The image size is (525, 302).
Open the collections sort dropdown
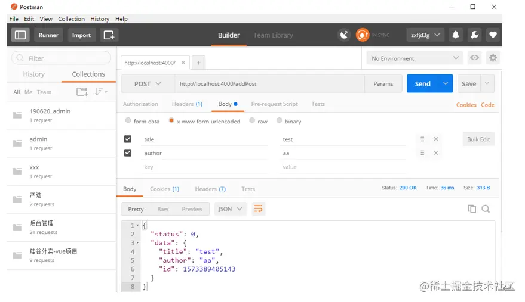[101, 92]
